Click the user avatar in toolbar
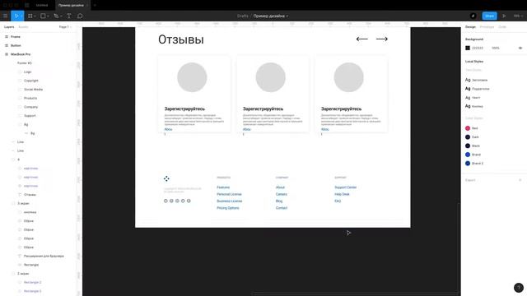Image resolution: width=527 pixels, height=296 pixels. click(473, 16)
